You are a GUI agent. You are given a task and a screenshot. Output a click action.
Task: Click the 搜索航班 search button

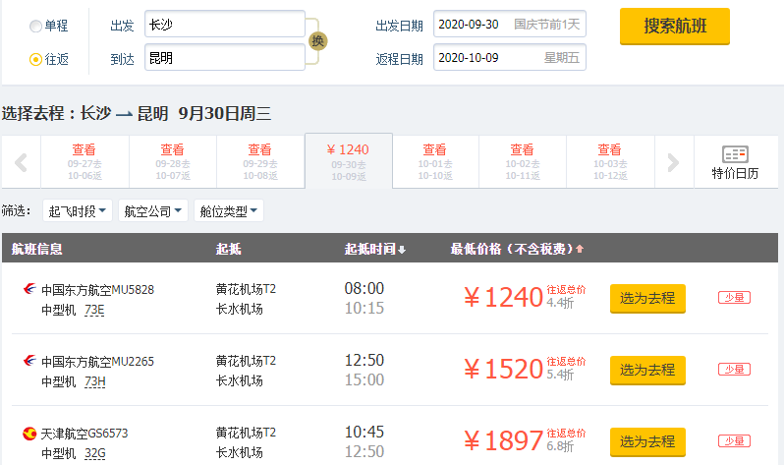tap(674, 27)
